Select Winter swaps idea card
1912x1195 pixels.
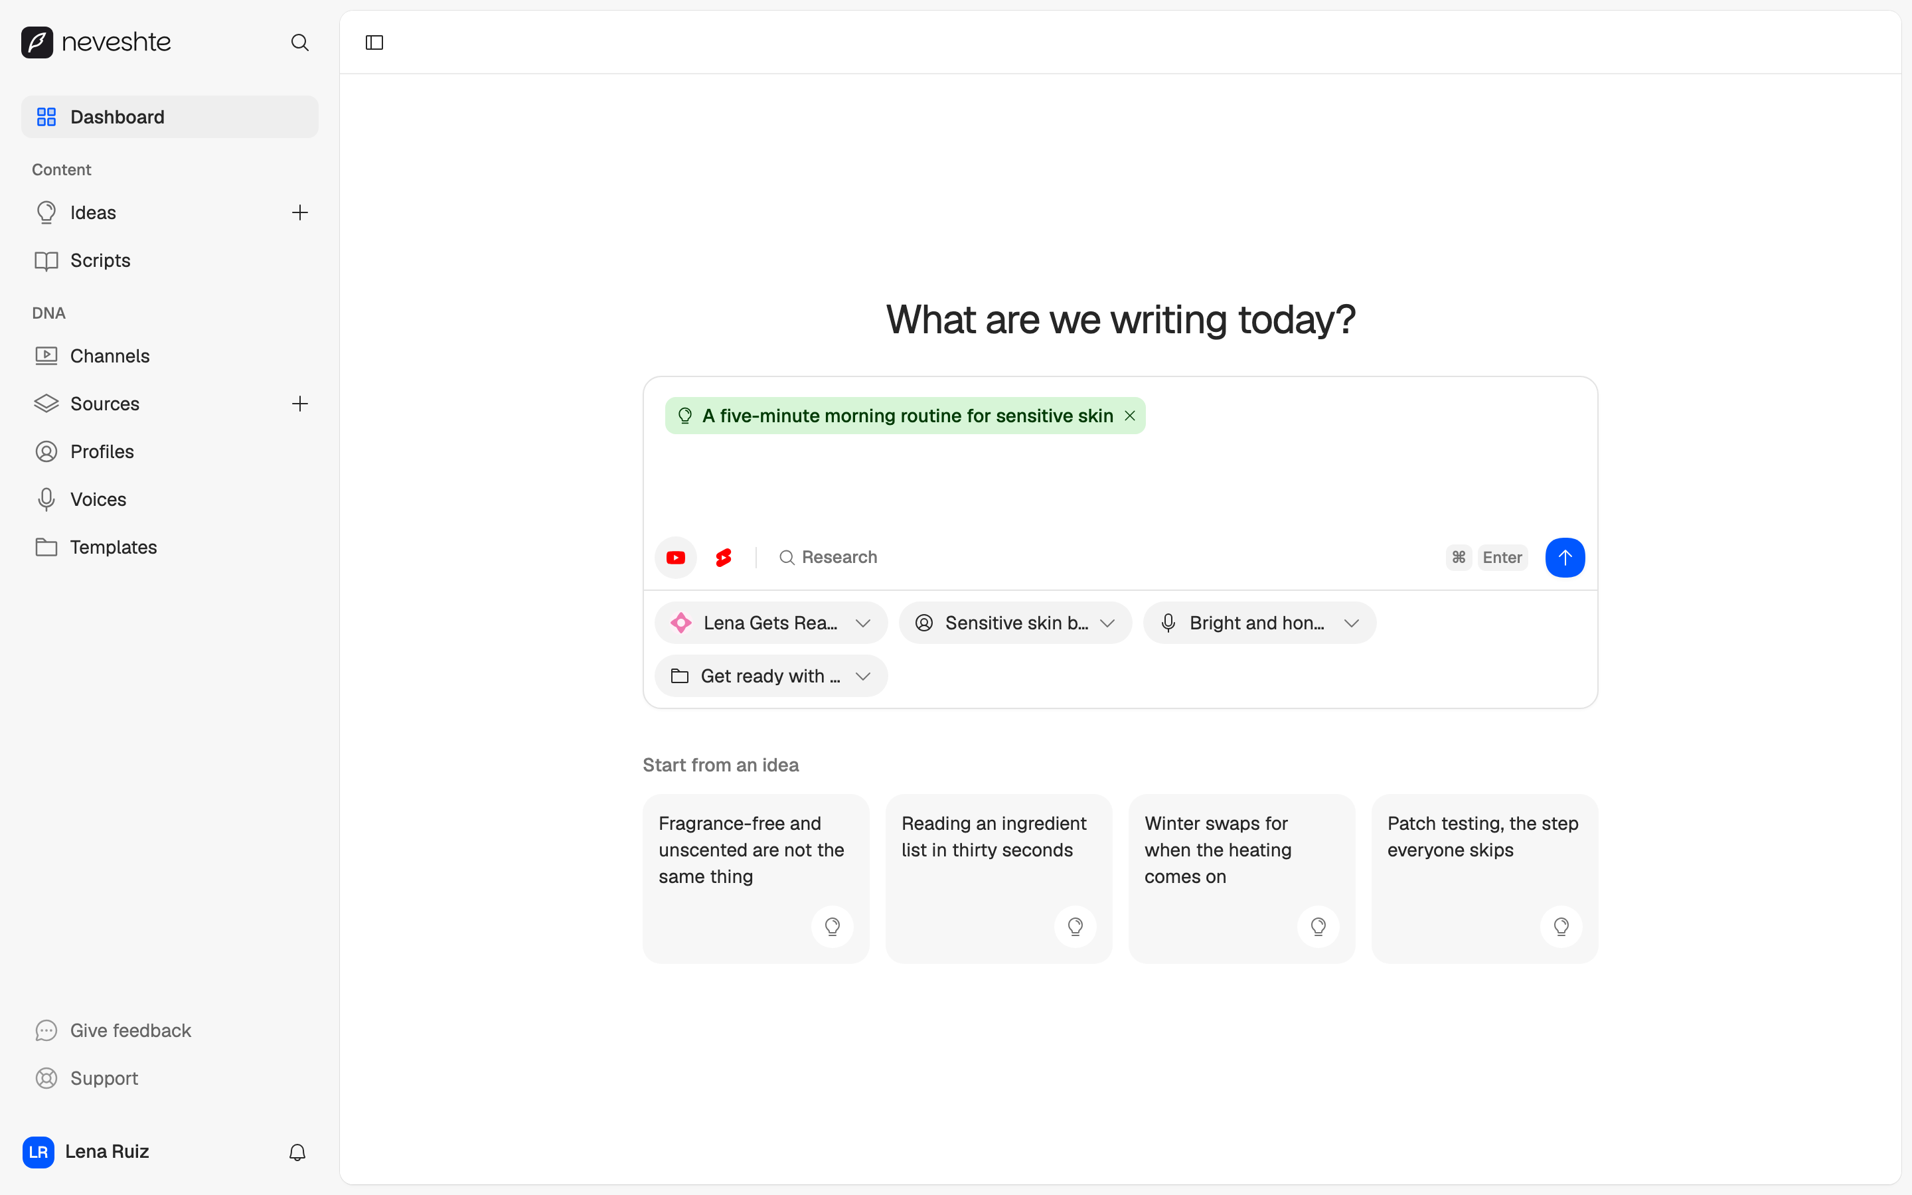click(x=1242, y=879)
